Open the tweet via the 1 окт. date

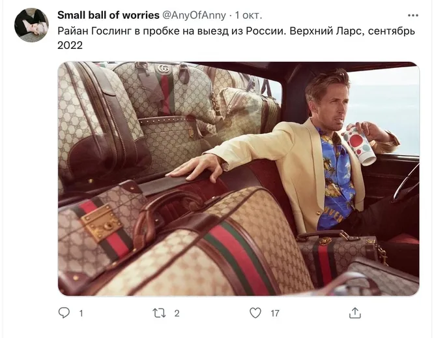(248, 15)
